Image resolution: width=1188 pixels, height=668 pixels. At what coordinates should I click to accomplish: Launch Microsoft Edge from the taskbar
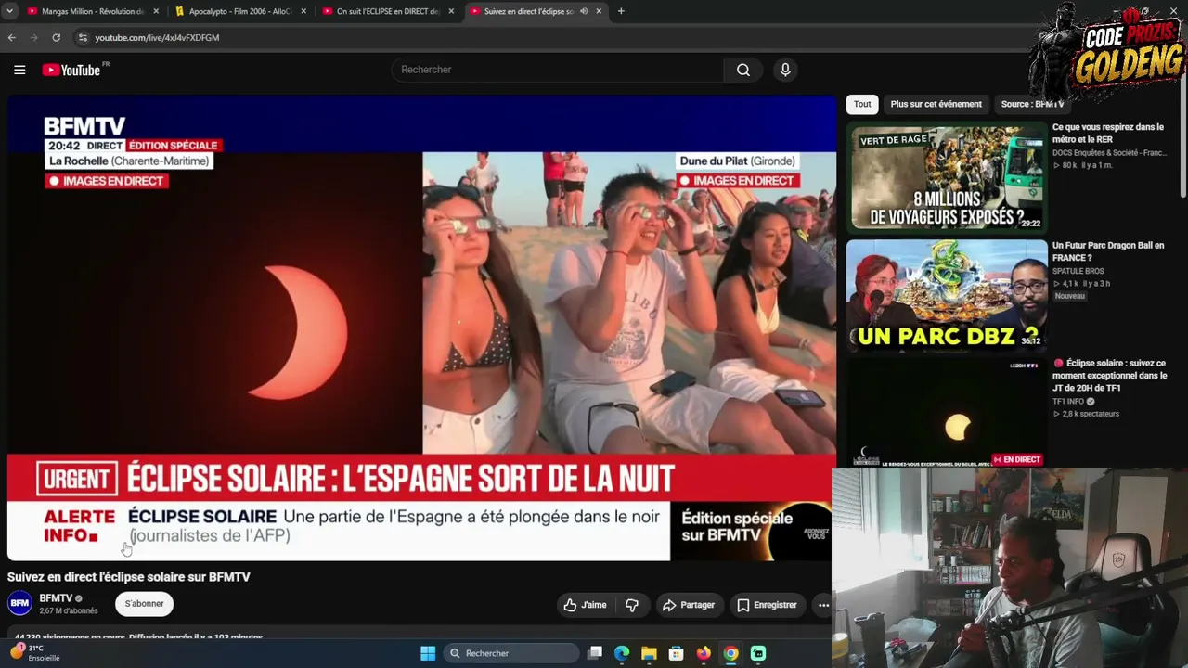[x=622, y=653]
